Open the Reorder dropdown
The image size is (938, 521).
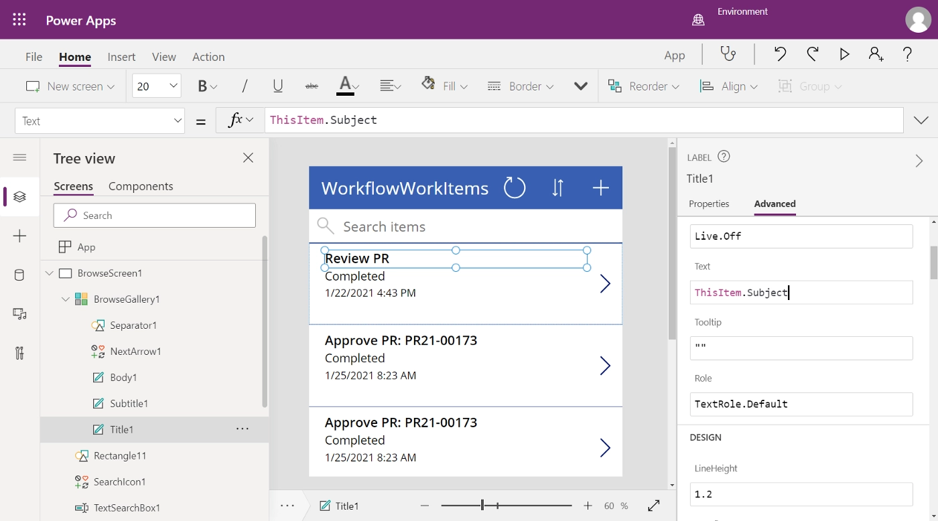644,86
